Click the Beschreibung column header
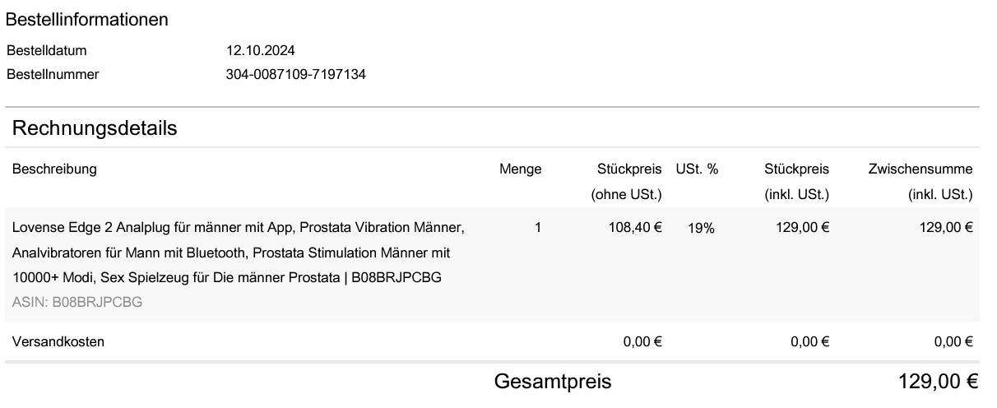The height and width of the screenshot is (408, 997). click(54, 169)
